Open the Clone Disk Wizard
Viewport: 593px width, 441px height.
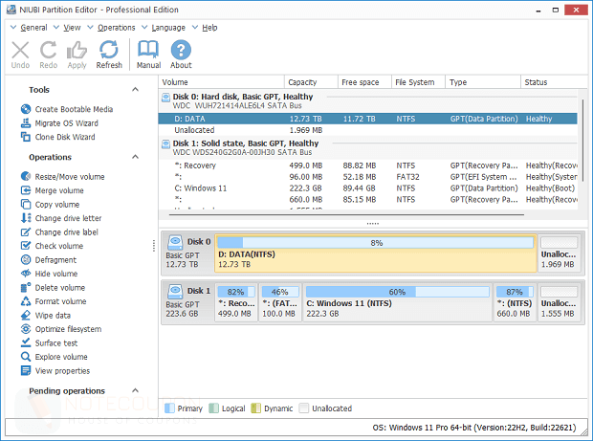click(57, 137)
